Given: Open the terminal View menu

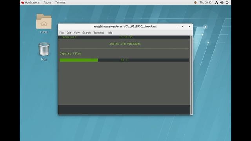Looking at the screenshot, I should click(x=77, y=33).
